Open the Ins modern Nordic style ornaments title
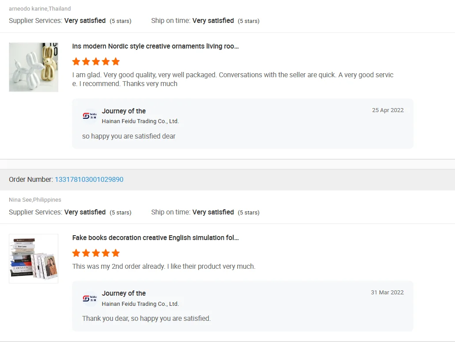455x342 pixels. click(x=155, y=46)
